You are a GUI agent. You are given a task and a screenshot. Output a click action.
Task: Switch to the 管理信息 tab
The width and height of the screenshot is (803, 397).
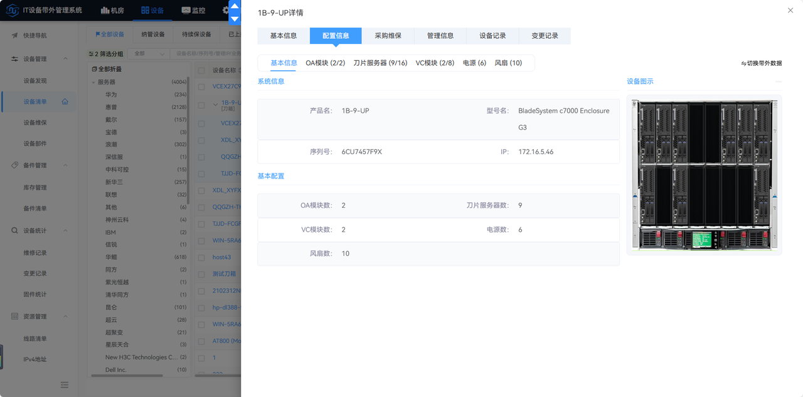pos(440,36)
